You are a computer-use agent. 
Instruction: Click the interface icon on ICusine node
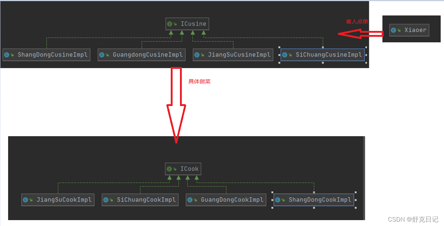(170, 24)
